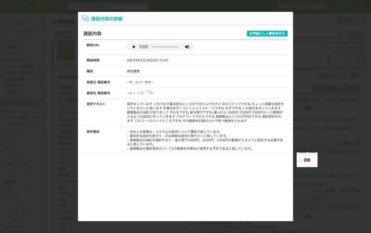
Task: Click the audio progress slider
Action: [x=165, y=47]
